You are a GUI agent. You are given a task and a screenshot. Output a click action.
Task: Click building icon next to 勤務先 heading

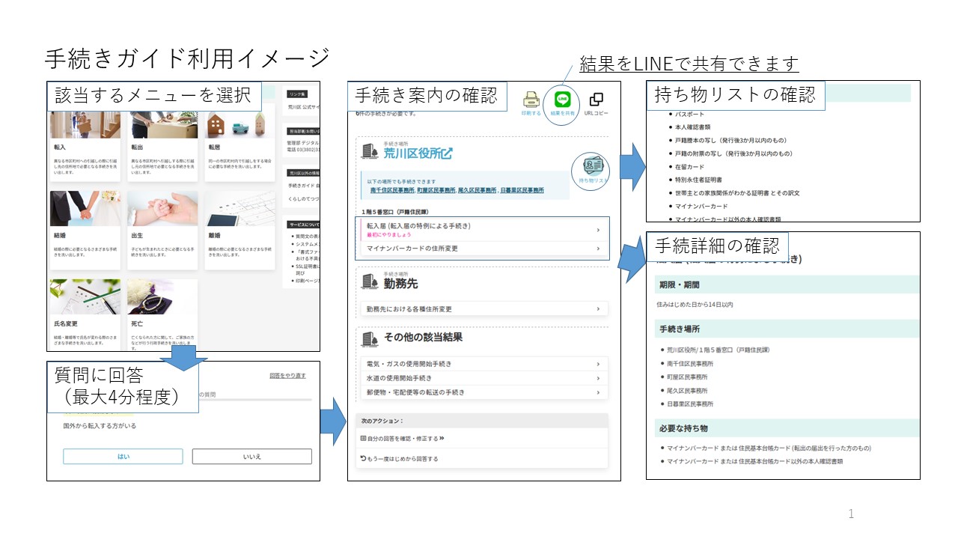pos(370,281)
